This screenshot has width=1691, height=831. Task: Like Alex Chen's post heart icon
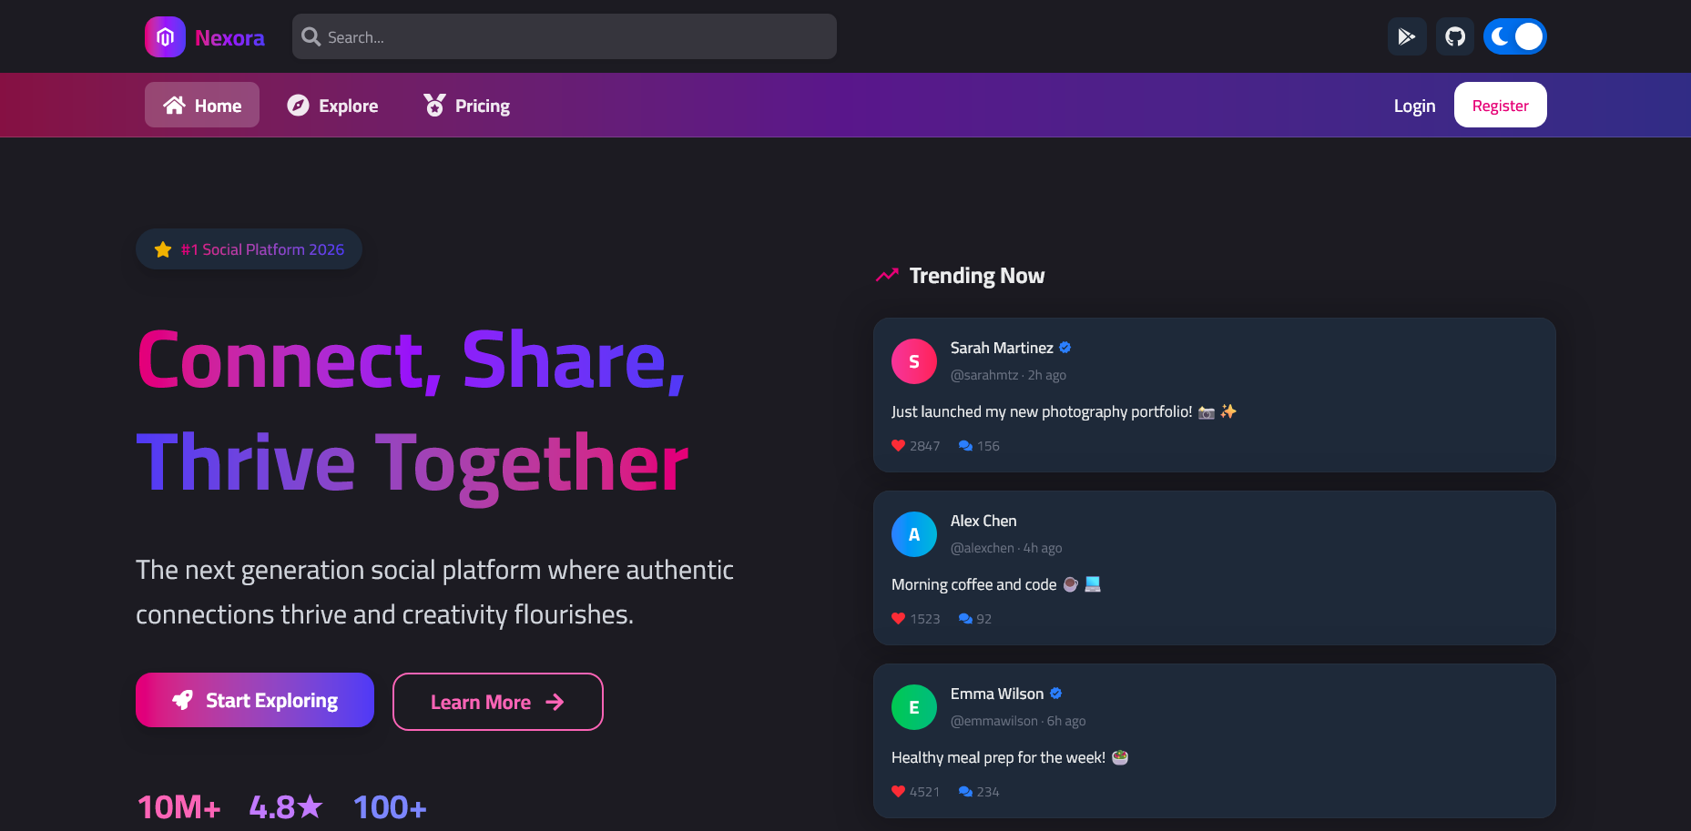(x=899, y=619)
